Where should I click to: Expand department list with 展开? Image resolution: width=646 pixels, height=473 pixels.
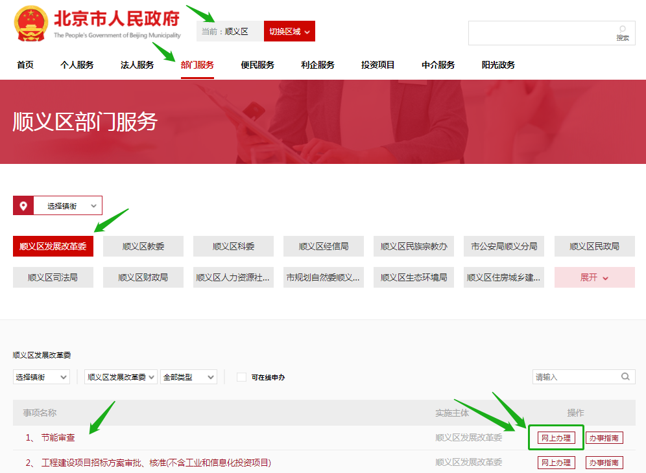(x=595, y=277)
